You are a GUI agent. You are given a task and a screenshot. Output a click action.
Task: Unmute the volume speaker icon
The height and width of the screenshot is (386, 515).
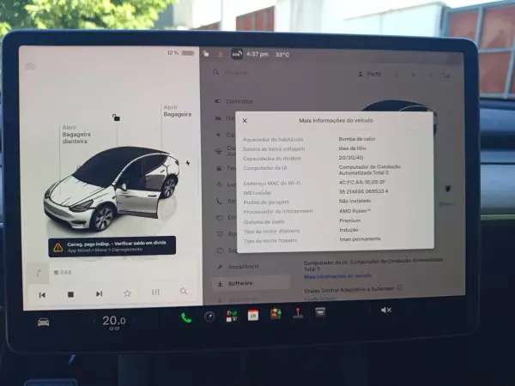[386, 310]
